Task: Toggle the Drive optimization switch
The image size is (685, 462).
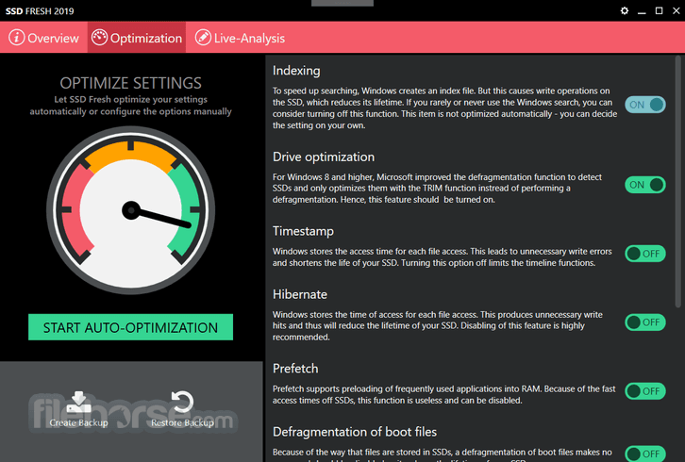Action: [x=644, y=185]
